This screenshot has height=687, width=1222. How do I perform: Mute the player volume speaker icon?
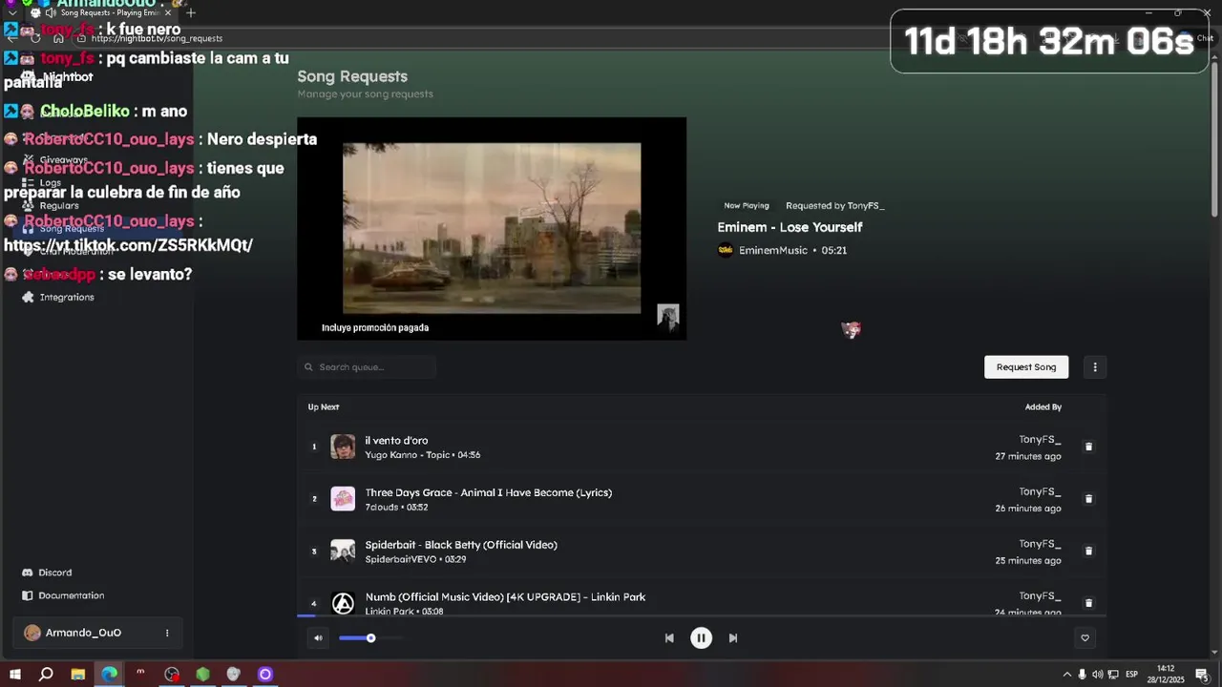pyautogui.click(x=318, y=638)
